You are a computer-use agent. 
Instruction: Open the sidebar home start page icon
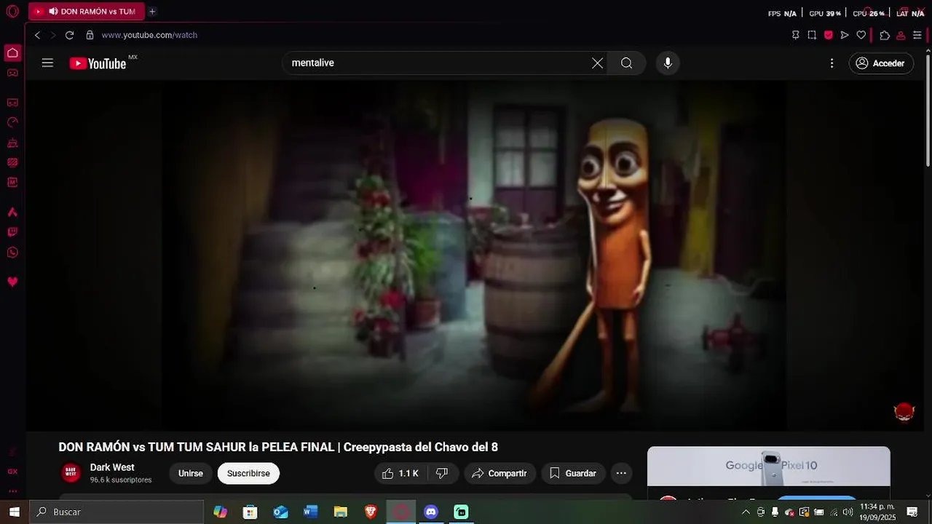point(12,53)
